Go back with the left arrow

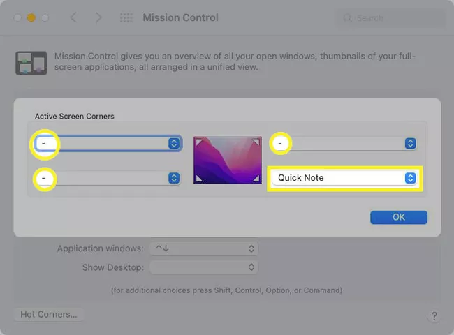point(73,17)
